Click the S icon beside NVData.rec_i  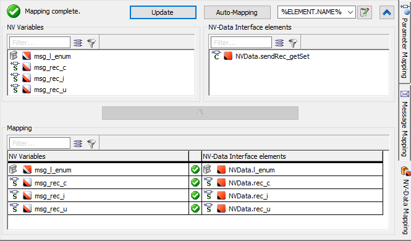[208, 195]
